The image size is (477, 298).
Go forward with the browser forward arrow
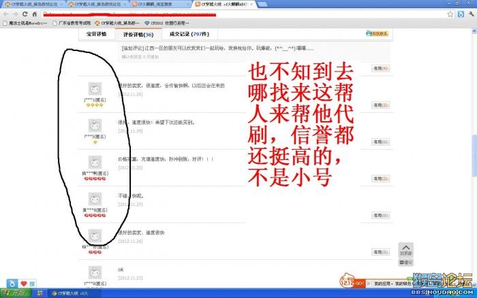15,14
